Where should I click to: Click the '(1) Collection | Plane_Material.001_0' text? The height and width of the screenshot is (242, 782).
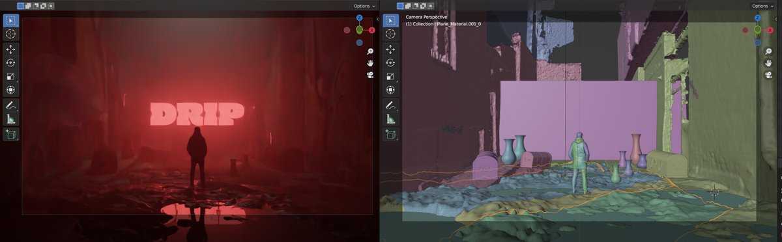(443, 24)
